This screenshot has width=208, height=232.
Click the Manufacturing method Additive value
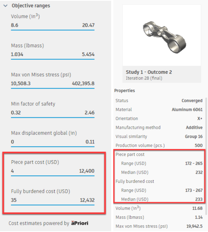194,128
